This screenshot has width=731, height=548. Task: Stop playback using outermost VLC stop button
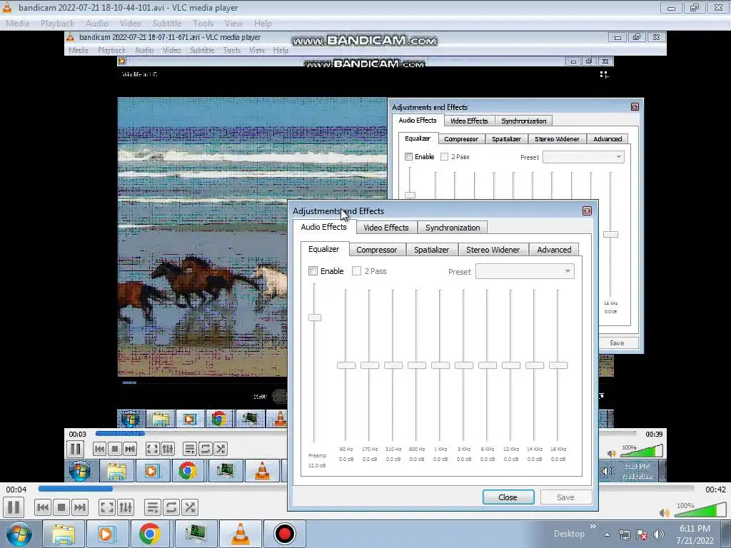click(x=61, y=507)
